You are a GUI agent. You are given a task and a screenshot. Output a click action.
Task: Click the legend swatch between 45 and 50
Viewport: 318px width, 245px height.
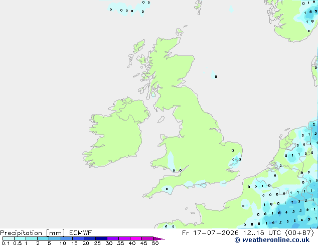[147, 238]
